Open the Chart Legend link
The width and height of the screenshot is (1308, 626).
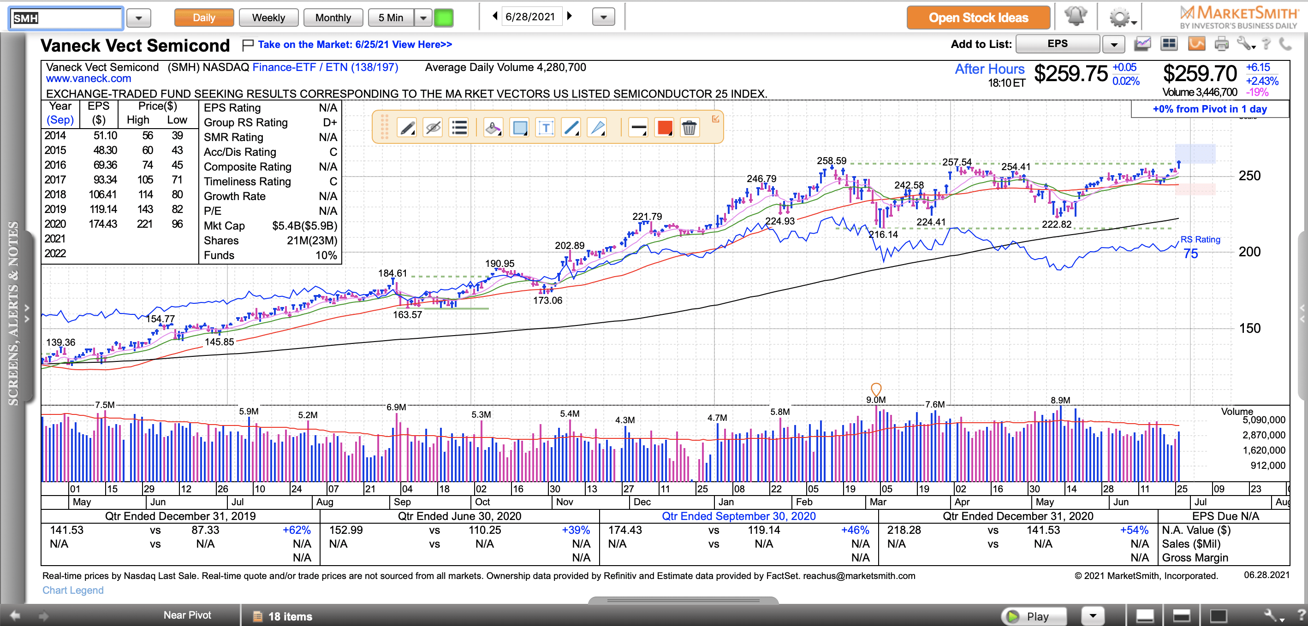(72, 590)
